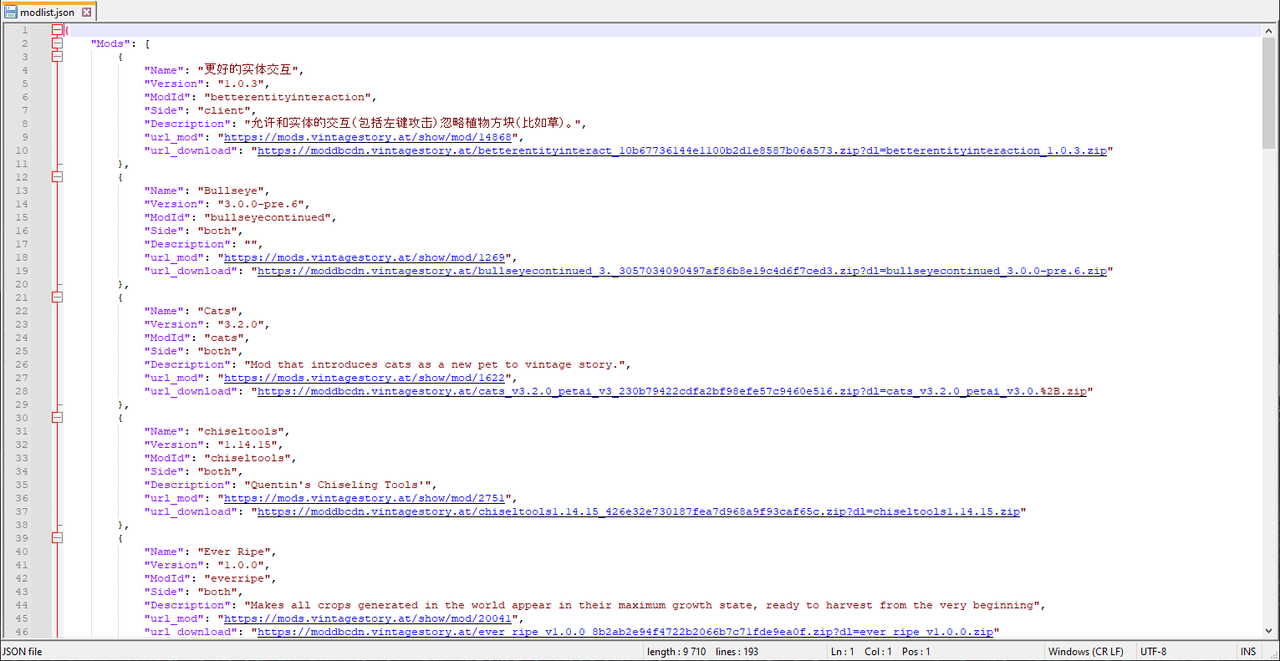The height and width of the screenshot is (661, 1280).
Task: Collapse the "Mods" array fold marker on line 2
Action: tap(57, 43)
